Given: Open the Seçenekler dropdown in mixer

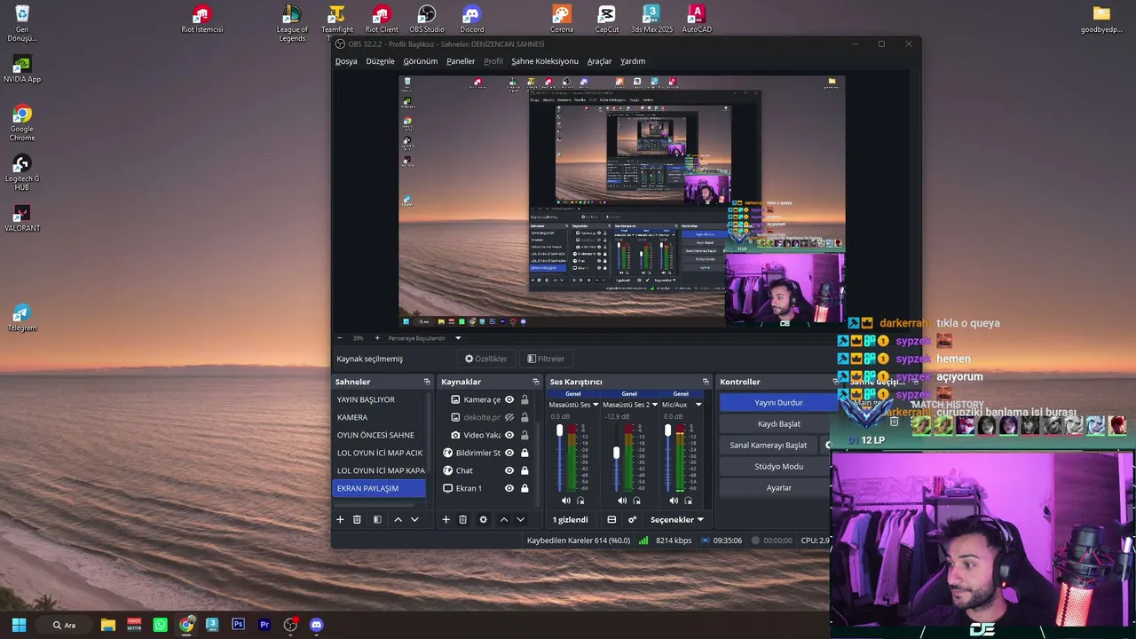Looking at the screenshot, I should pyautogui.click(x=677, y=519).
